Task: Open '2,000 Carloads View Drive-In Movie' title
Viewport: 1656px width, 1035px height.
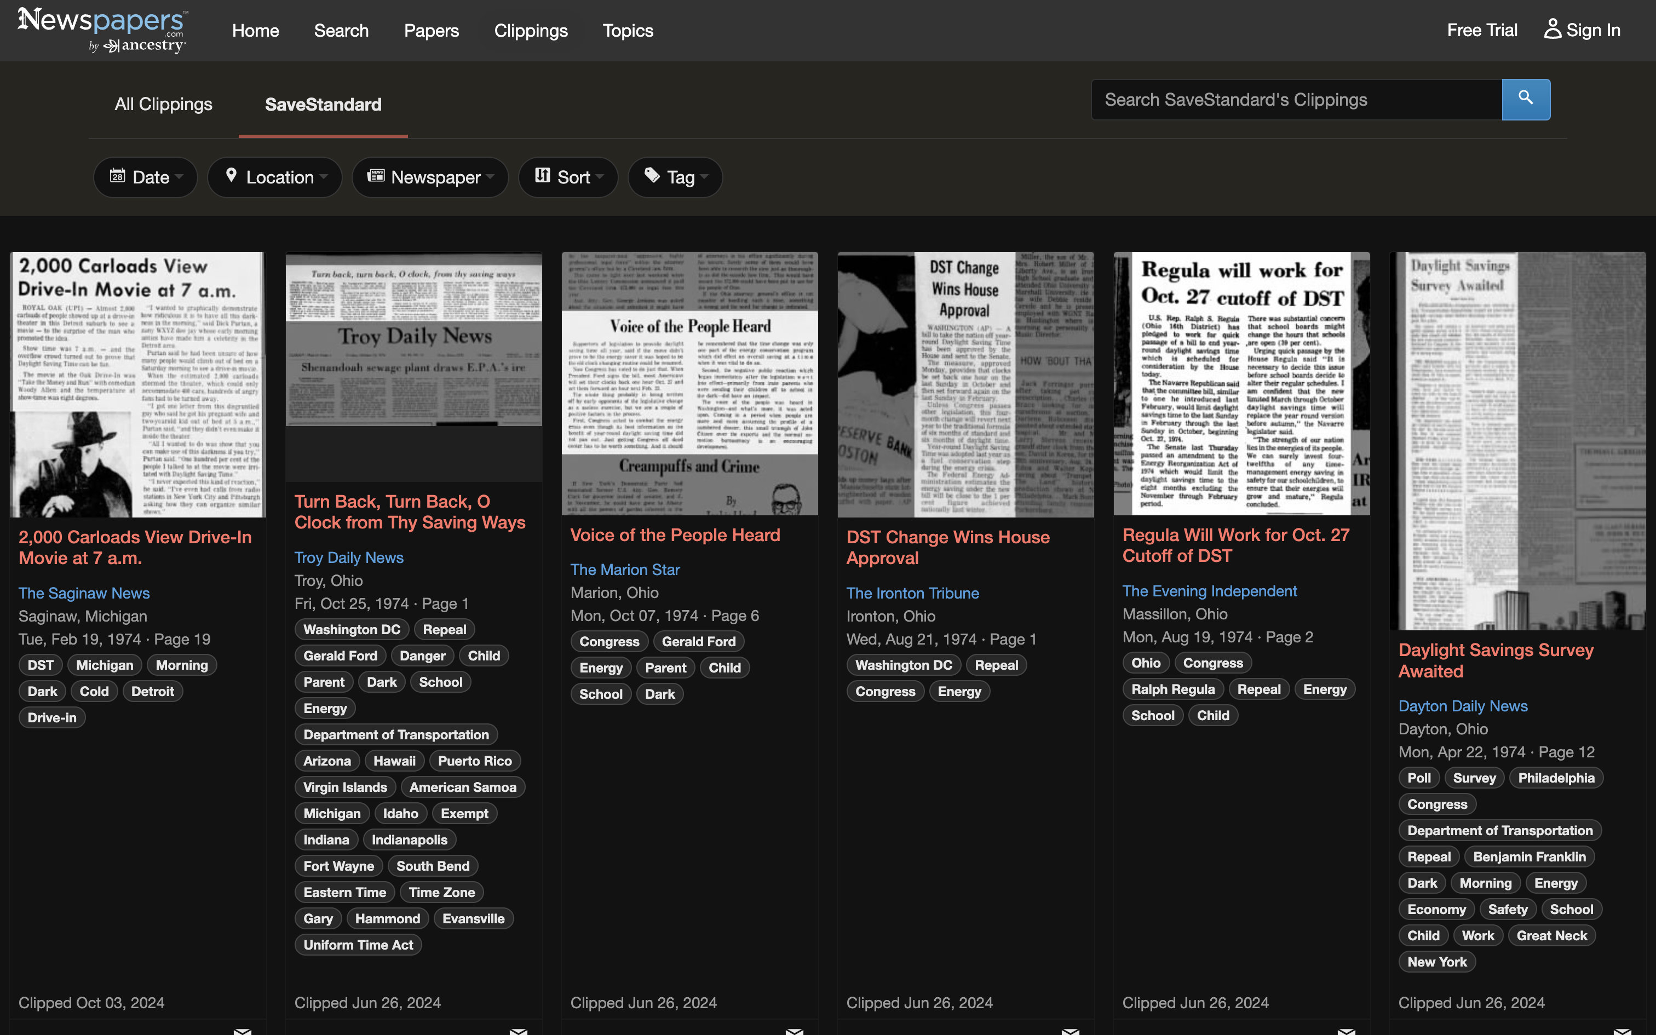Action: [x=135, y=548]
